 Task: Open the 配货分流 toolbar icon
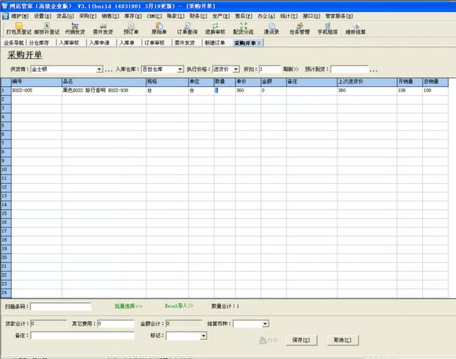(x=243, y=29)
